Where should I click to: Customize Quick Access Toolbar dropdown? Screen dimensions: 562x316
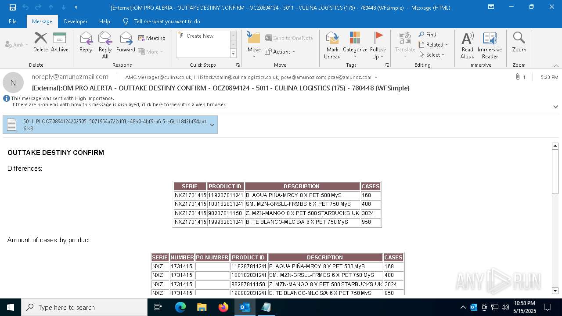pos(76,7)
